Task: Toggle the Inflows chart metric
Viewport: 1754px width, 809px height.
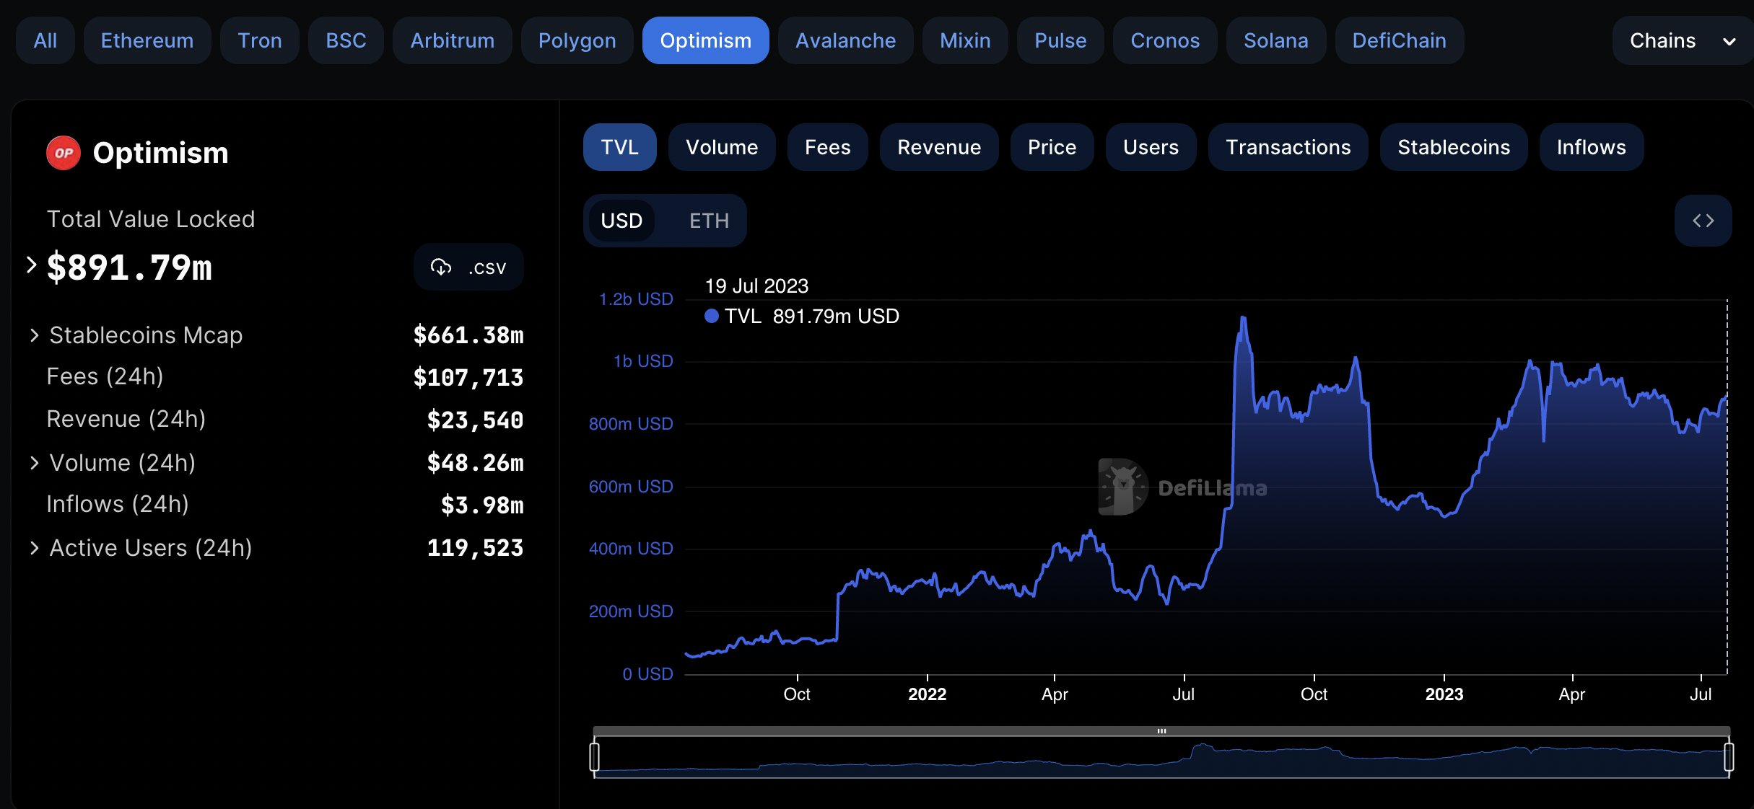Action: tap(1592, 147)
